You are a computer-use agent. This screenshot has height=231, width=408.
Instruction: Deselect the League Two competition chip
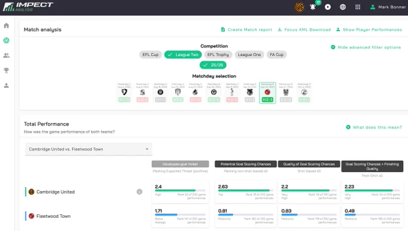tap(183, 55)
